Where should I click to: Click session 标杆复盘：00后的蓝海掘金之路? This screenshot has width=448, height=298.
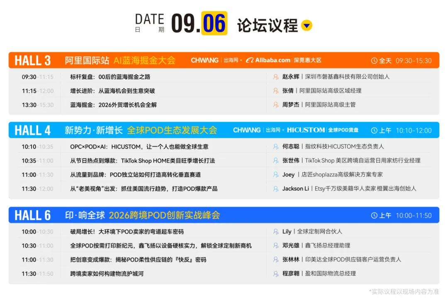coord(110,77)
